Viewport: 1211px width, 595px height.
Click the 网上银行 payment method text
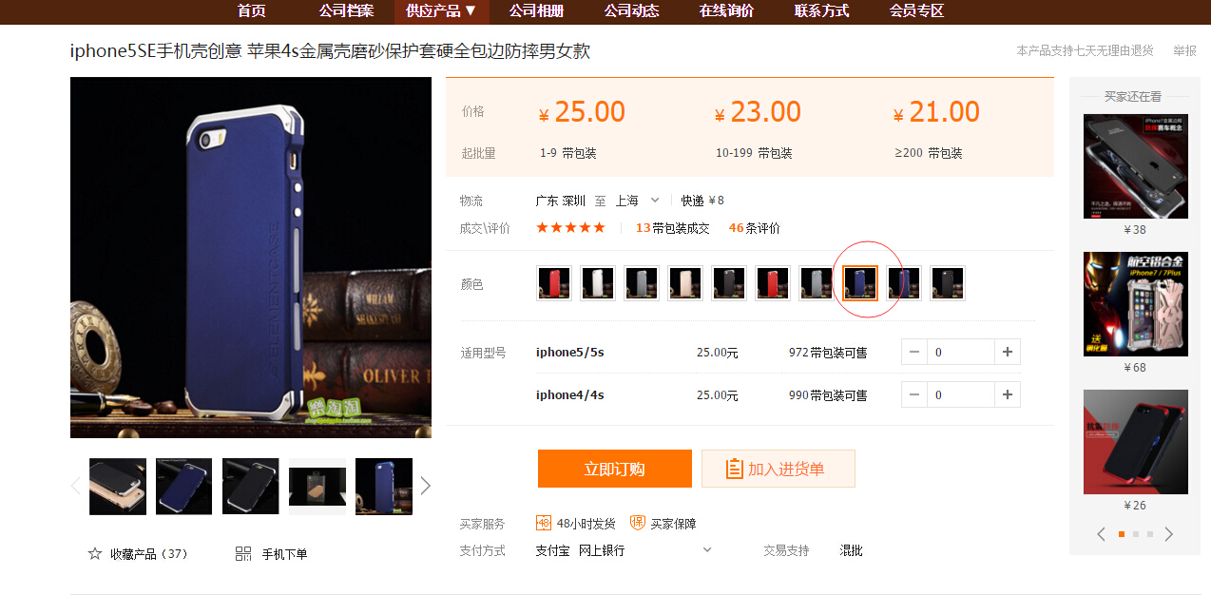coord(602,550)
